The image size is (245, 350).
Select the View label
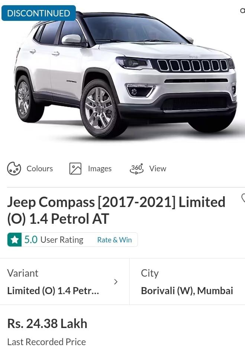pyautogui.click(x=158, y=169)
